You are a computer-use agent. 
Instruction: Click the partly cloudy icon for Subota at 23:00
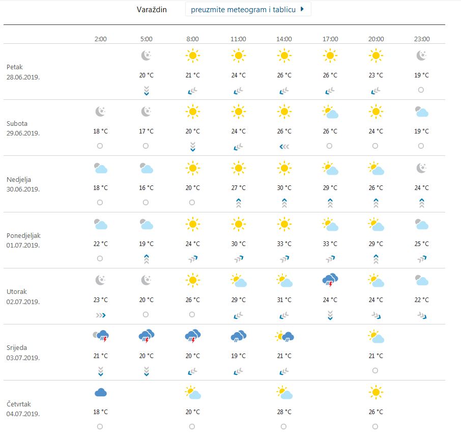coord(421,112)
